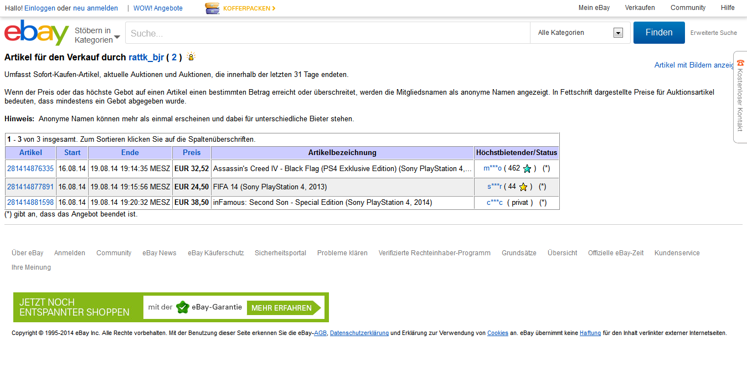
Task: Open Anmelden footer link
Action: (x=70, y=253)
